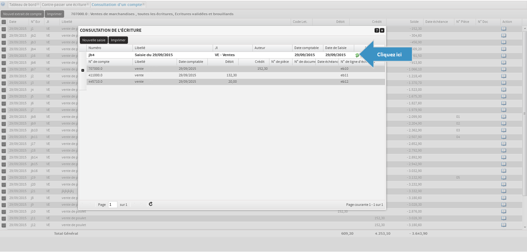Toggle the checkbox for the j10 row
This screenshot has width=527, height=252.
click(4, 212)
